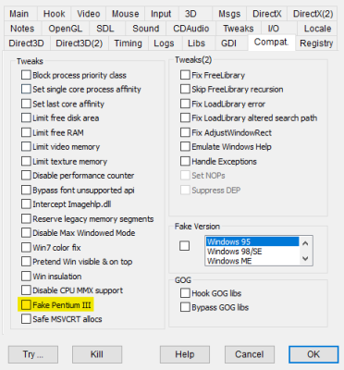Toggle Emulate Windows Help
Screen dimensions: 344x370
click(x=185, y=146)
